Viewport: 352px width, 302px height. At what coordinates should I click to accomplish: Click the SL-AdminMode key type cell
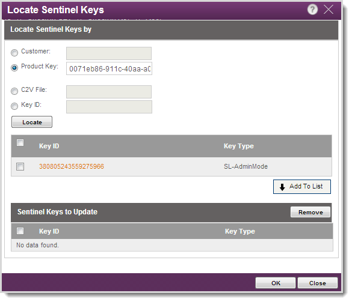[x=245, y=166]
